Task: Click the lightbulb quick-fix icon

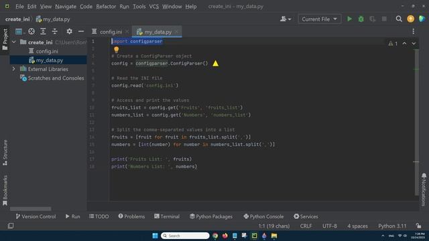Action: point(116,50)
